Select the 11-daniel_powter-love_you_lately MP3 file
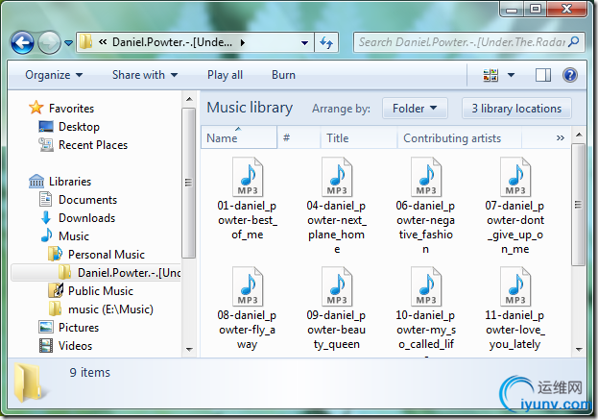 click(515, 309)
